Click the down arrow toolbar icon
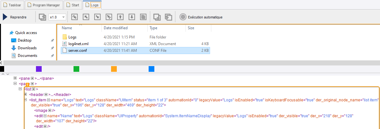380x129 pixels. coord(132,17)
